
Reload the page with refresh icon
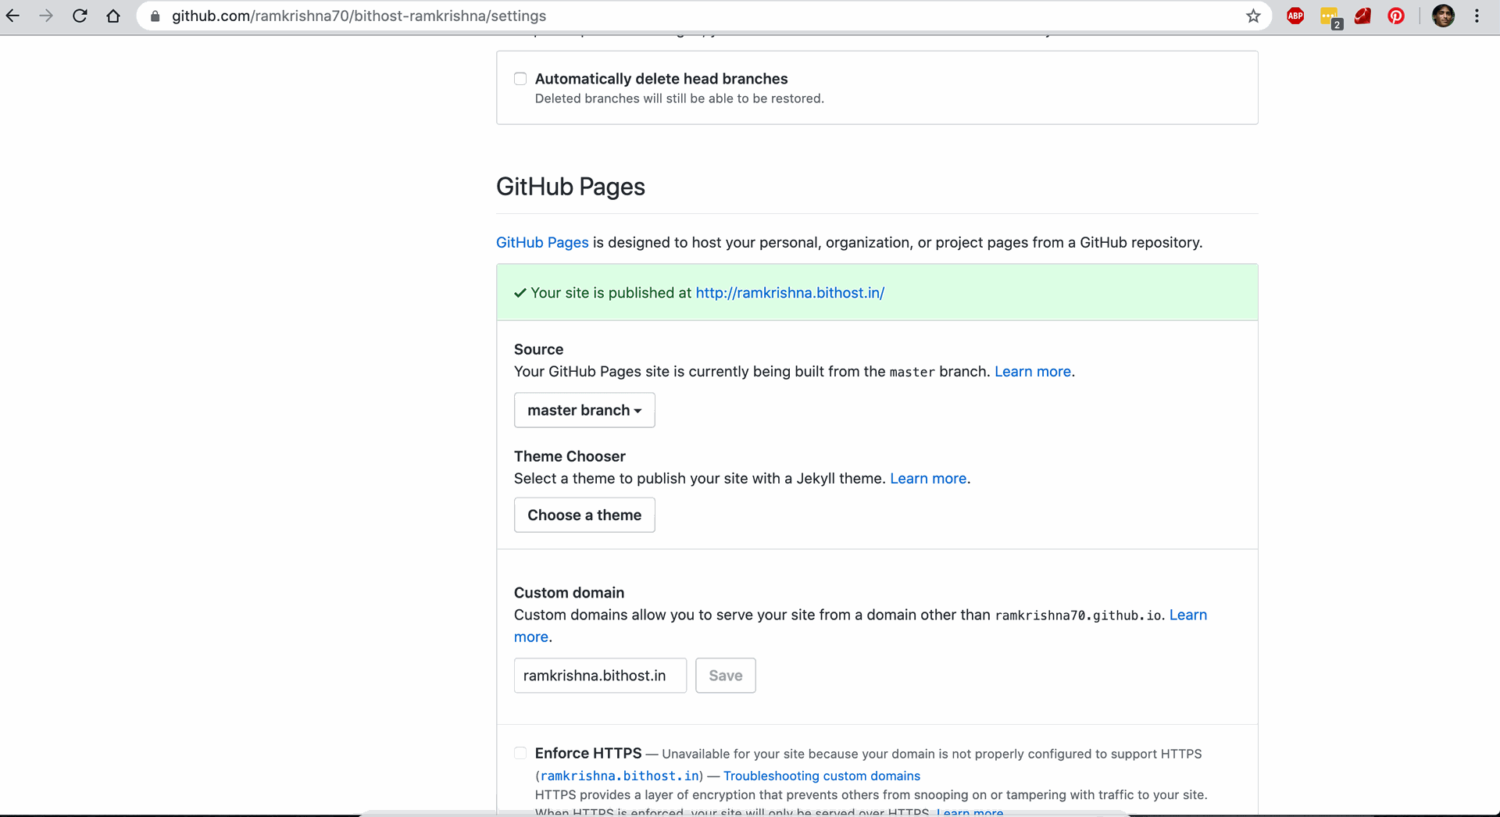pos(80,16)
